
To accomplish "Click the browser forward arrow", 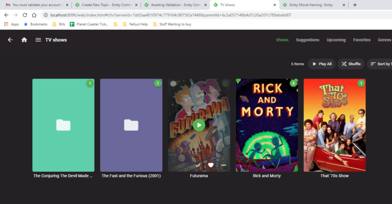I will click(16, 15).
